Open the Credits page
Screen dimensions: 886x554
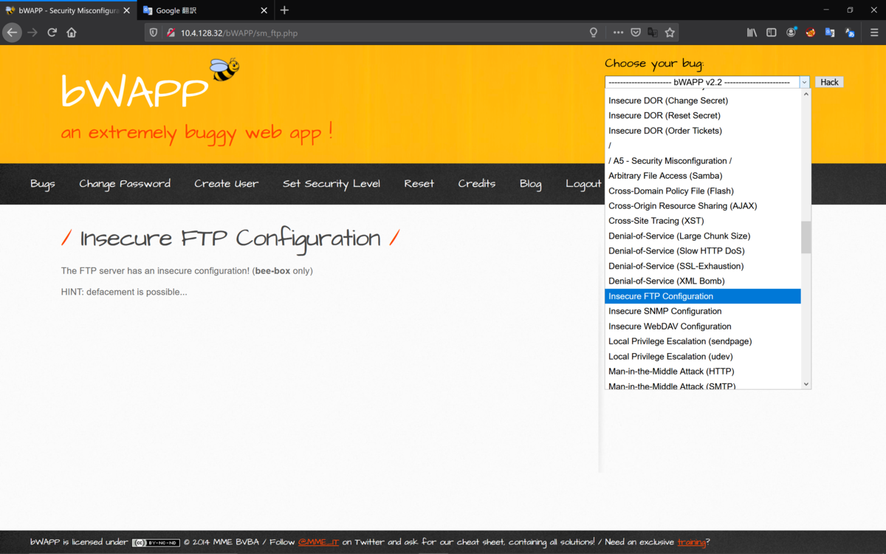477,184
